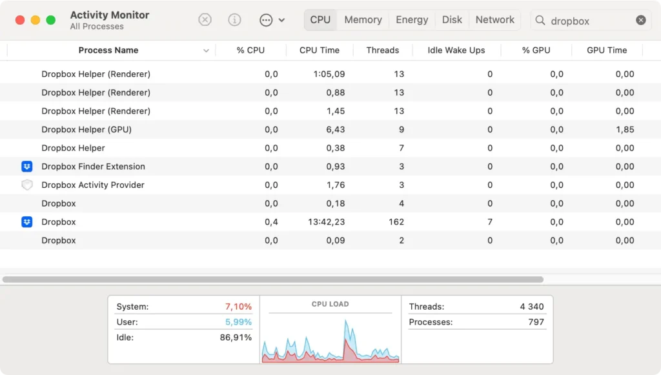The height and width of the screenshot is (375, 661).
Task: Open the ellipsis options menu icon
Action: 266,20
